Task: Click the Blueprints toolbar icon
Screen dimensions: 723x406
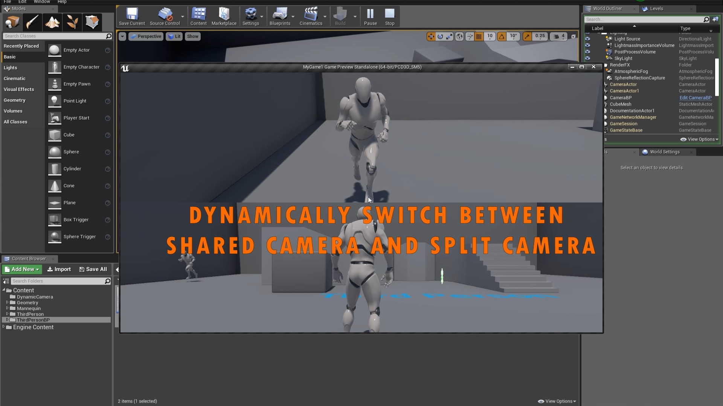Action: click(x=280, y=16)
